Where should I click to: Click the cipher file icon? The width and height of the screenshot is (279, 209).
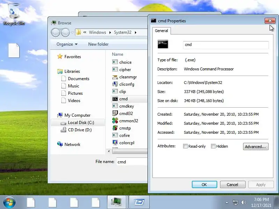(x=115, y=69)
